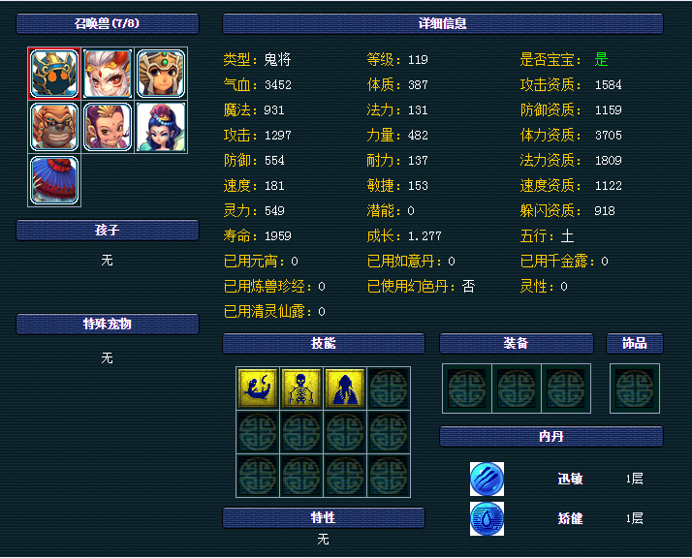The height and width of the screenshot is (558, 692).
Task: Choose the golden-helmet girl pet portrait
Action: 161,74
